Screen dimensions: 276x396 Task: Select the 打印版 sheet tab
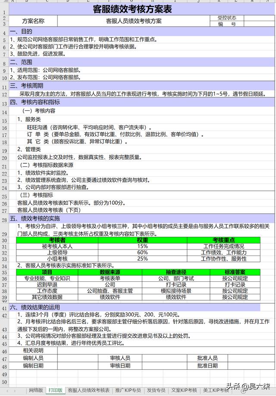tap(55, 390)
